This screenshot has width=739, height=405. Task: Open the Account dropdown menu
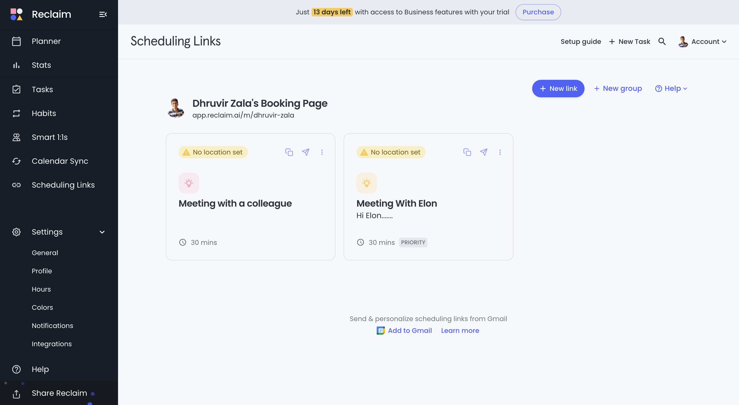click(702, 42)
